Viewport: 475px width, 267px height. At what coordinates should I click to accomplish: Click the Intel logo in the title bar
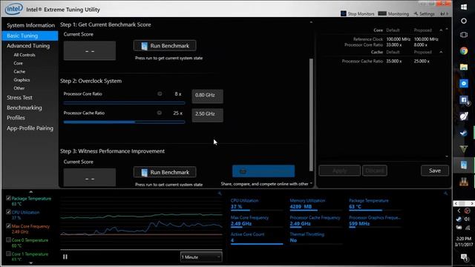tap(14, 9)
